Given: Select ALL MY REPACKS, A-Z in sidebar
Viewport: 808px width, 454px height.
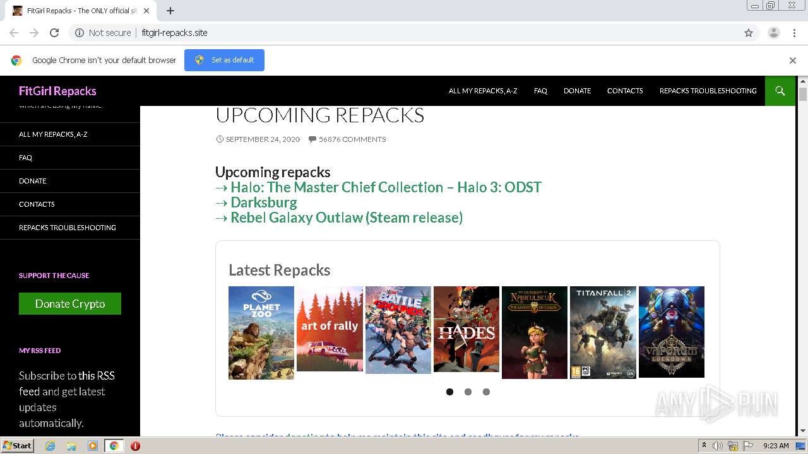Looking at the screenshot, I should click(x=53, y=134).
